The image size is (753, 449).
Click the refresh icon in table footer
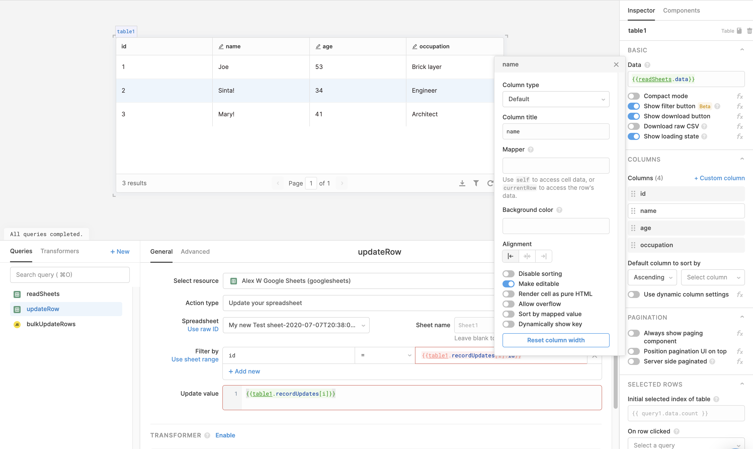pos(490,183)
